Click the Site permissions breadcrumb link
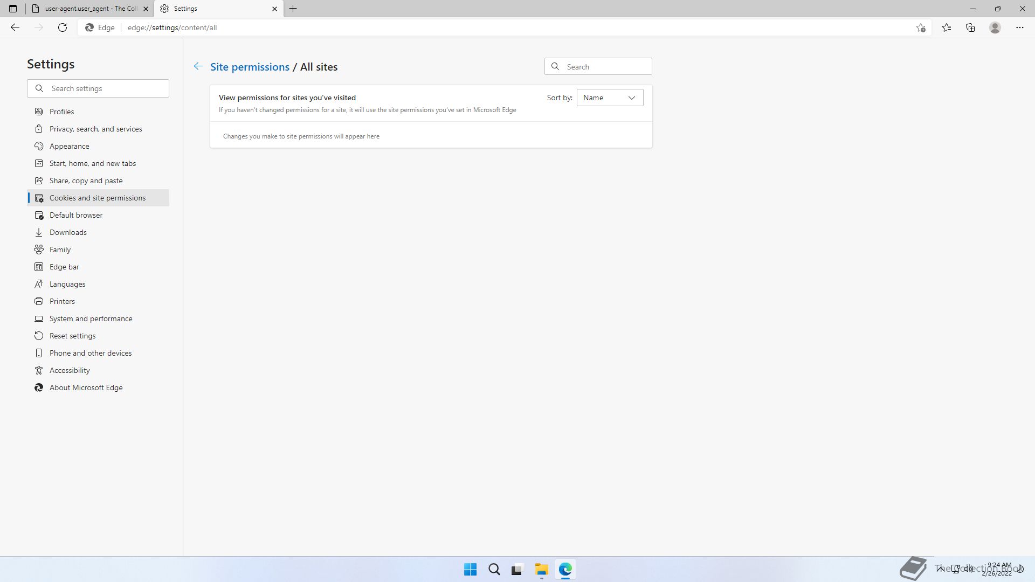 (x=250, y=67)
